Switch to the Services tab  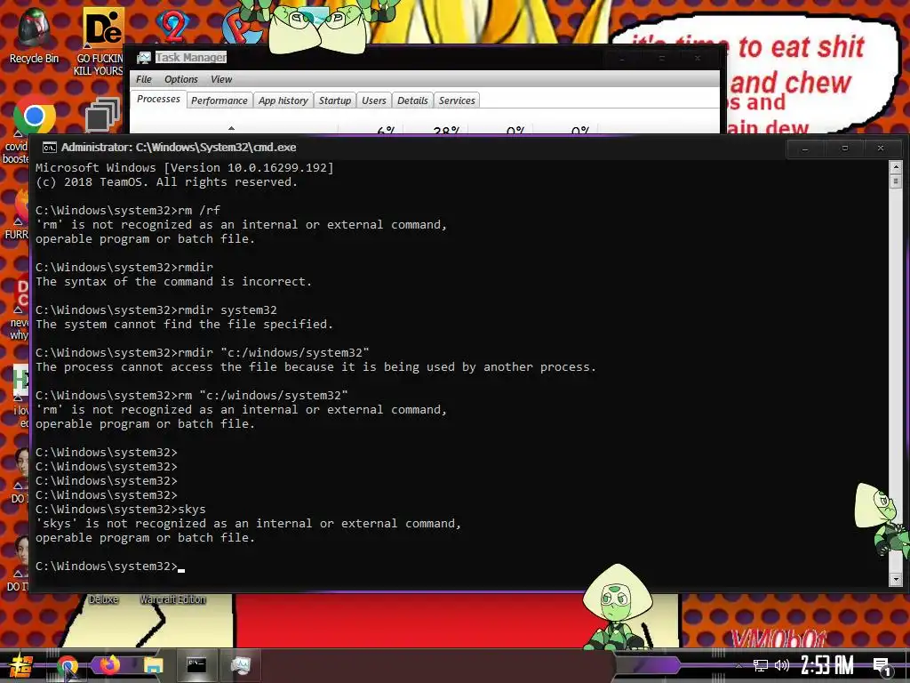(457, 100)
